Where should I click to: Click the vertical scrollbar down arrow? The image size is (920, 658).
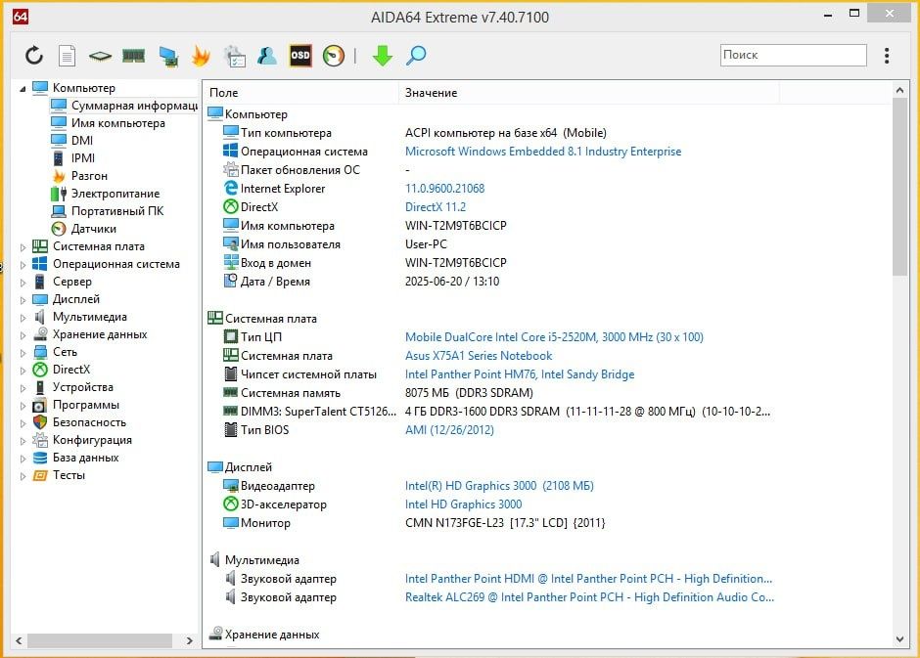coord(899,639)
